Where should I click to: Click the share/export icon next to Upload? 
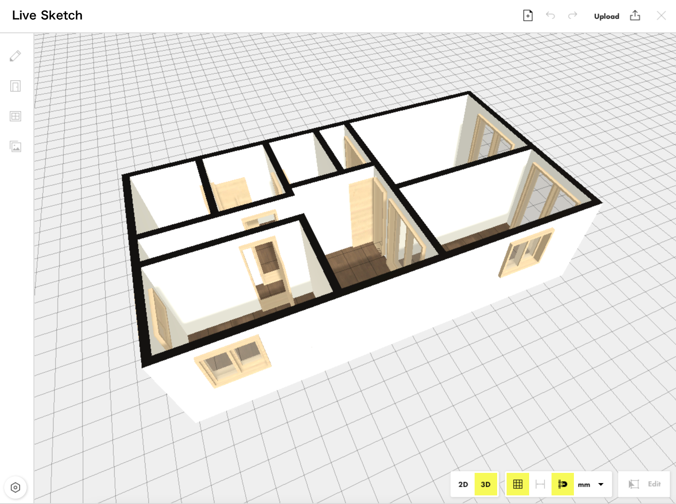[635, 15]
